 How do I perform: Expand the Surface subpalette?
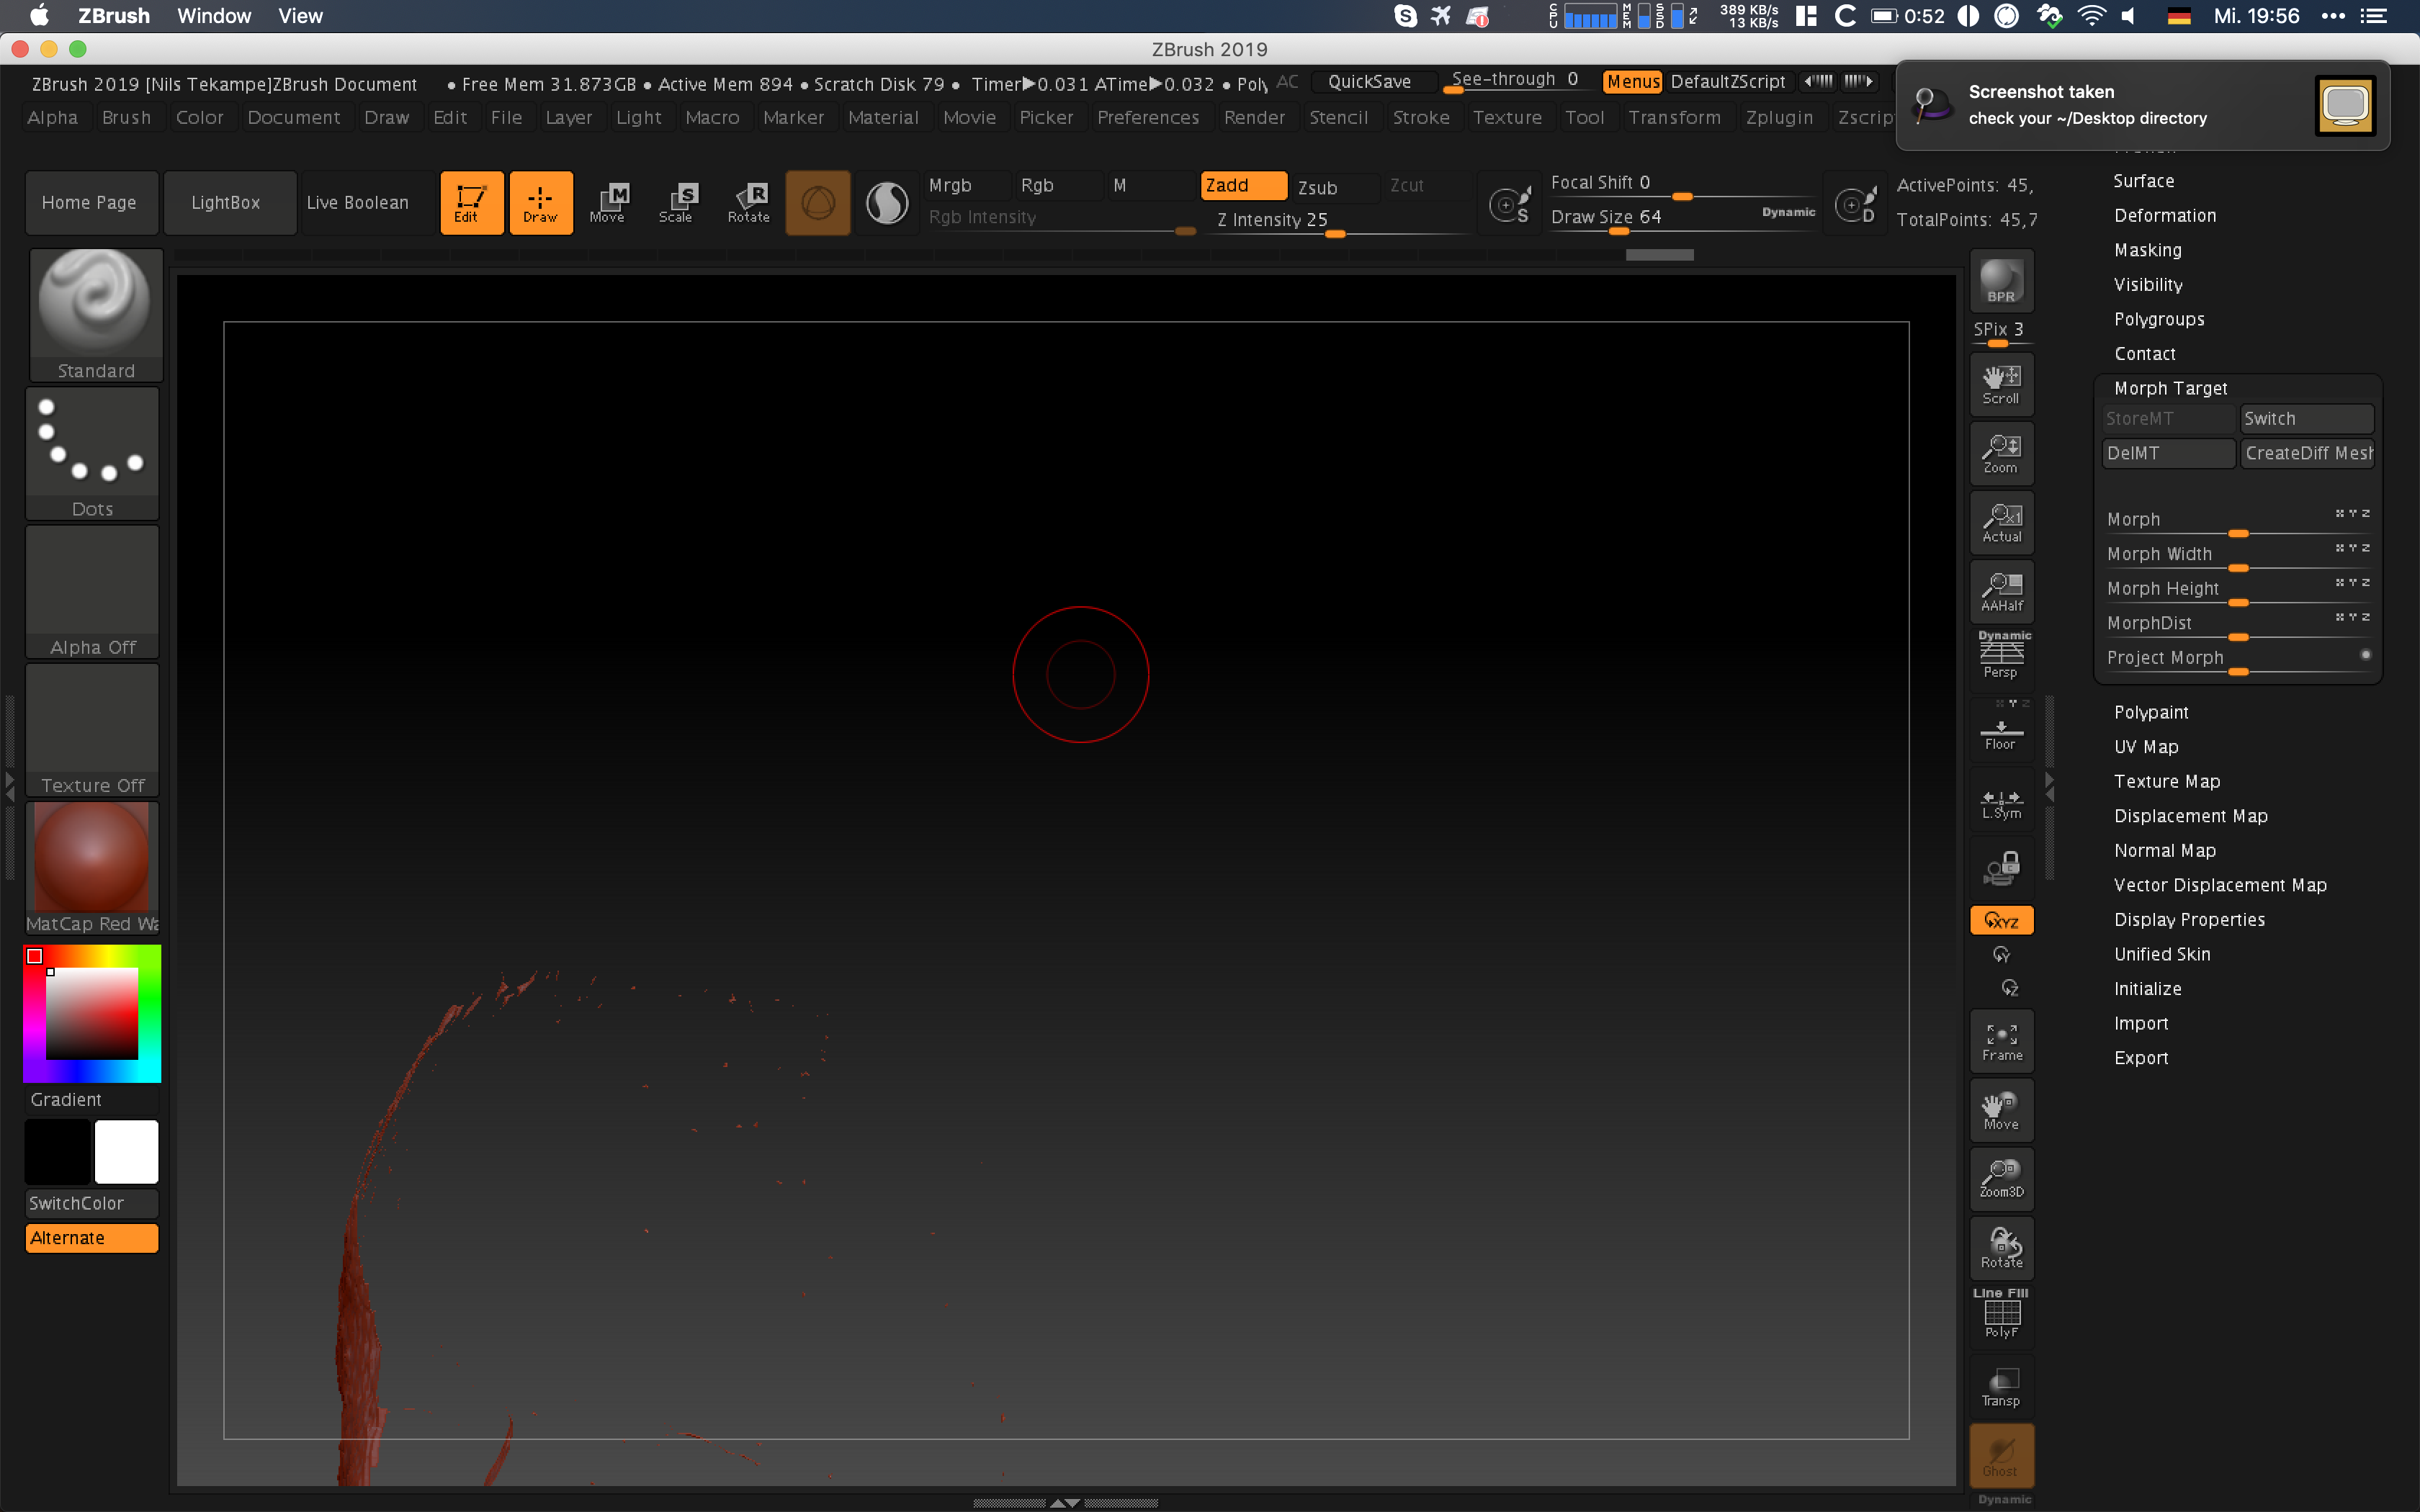2144,181
